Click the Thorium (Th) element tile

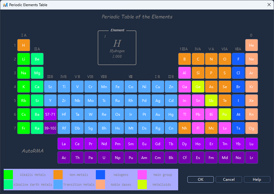[x=77, y=157]
